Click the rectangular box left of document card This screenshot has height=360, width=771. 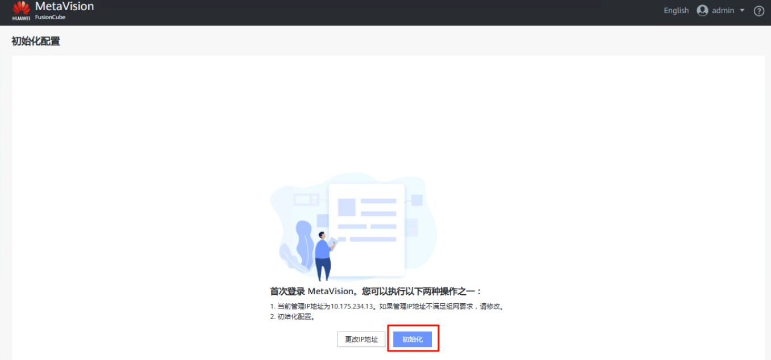[x=306, y=200]
